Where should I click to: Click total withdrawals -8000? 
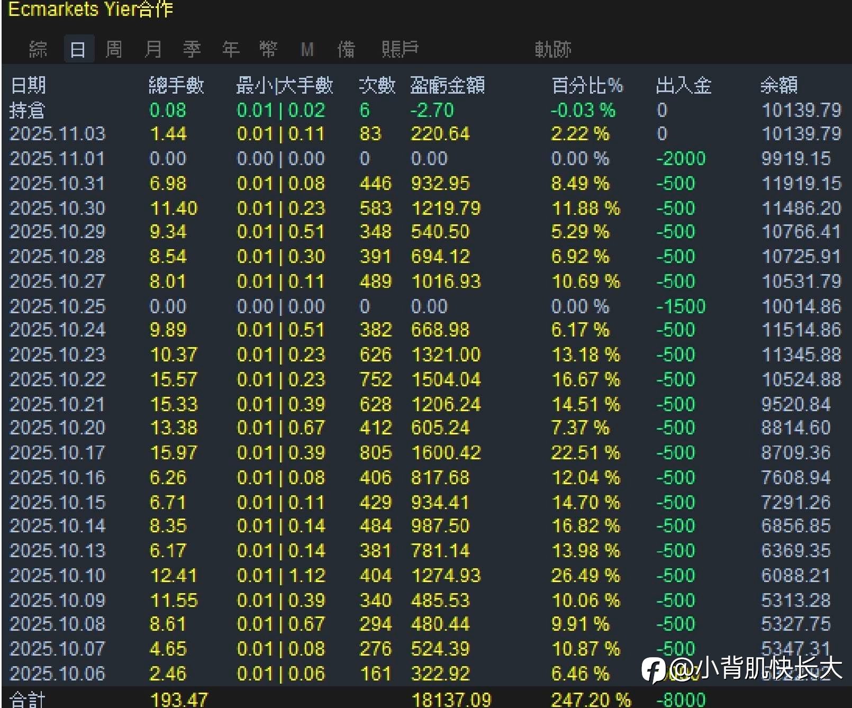click(x=681, y=700)
